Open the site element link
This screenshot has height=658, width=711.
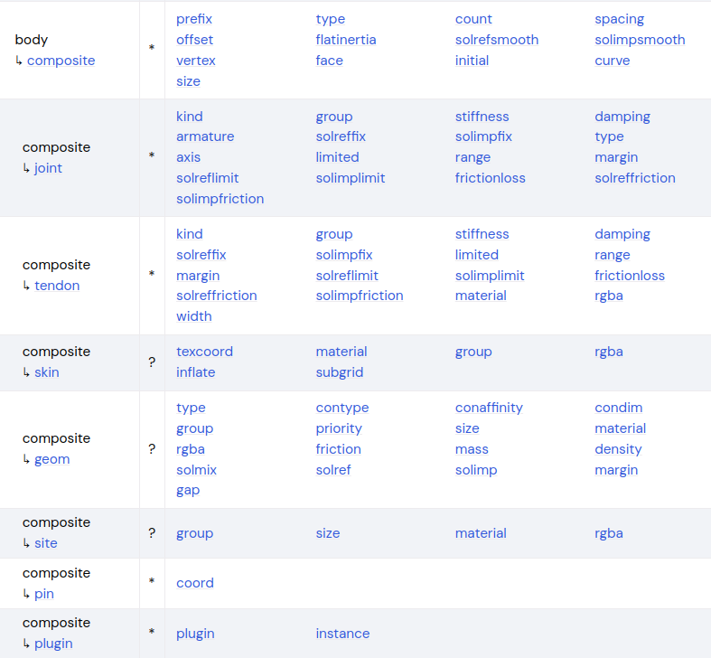pyautogui.click(x=46, y=543)
